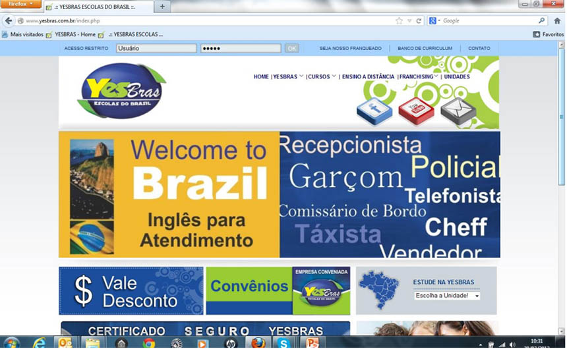Open Ensino a Distância menu item
Image resolution: width=567 pixels, height=349 pixels.
click(x=368, y=76)
